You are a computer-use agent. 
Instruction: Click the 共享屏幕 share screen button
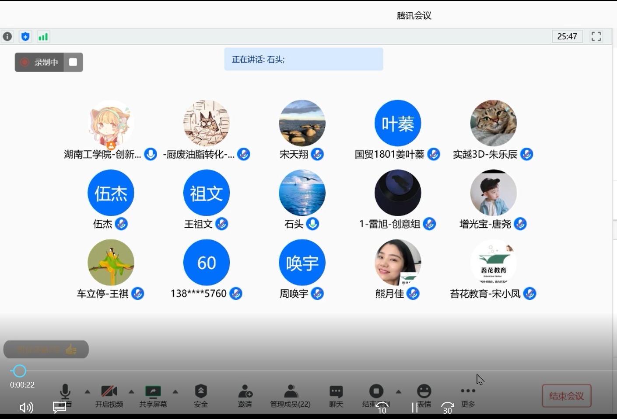coord(153,395)
